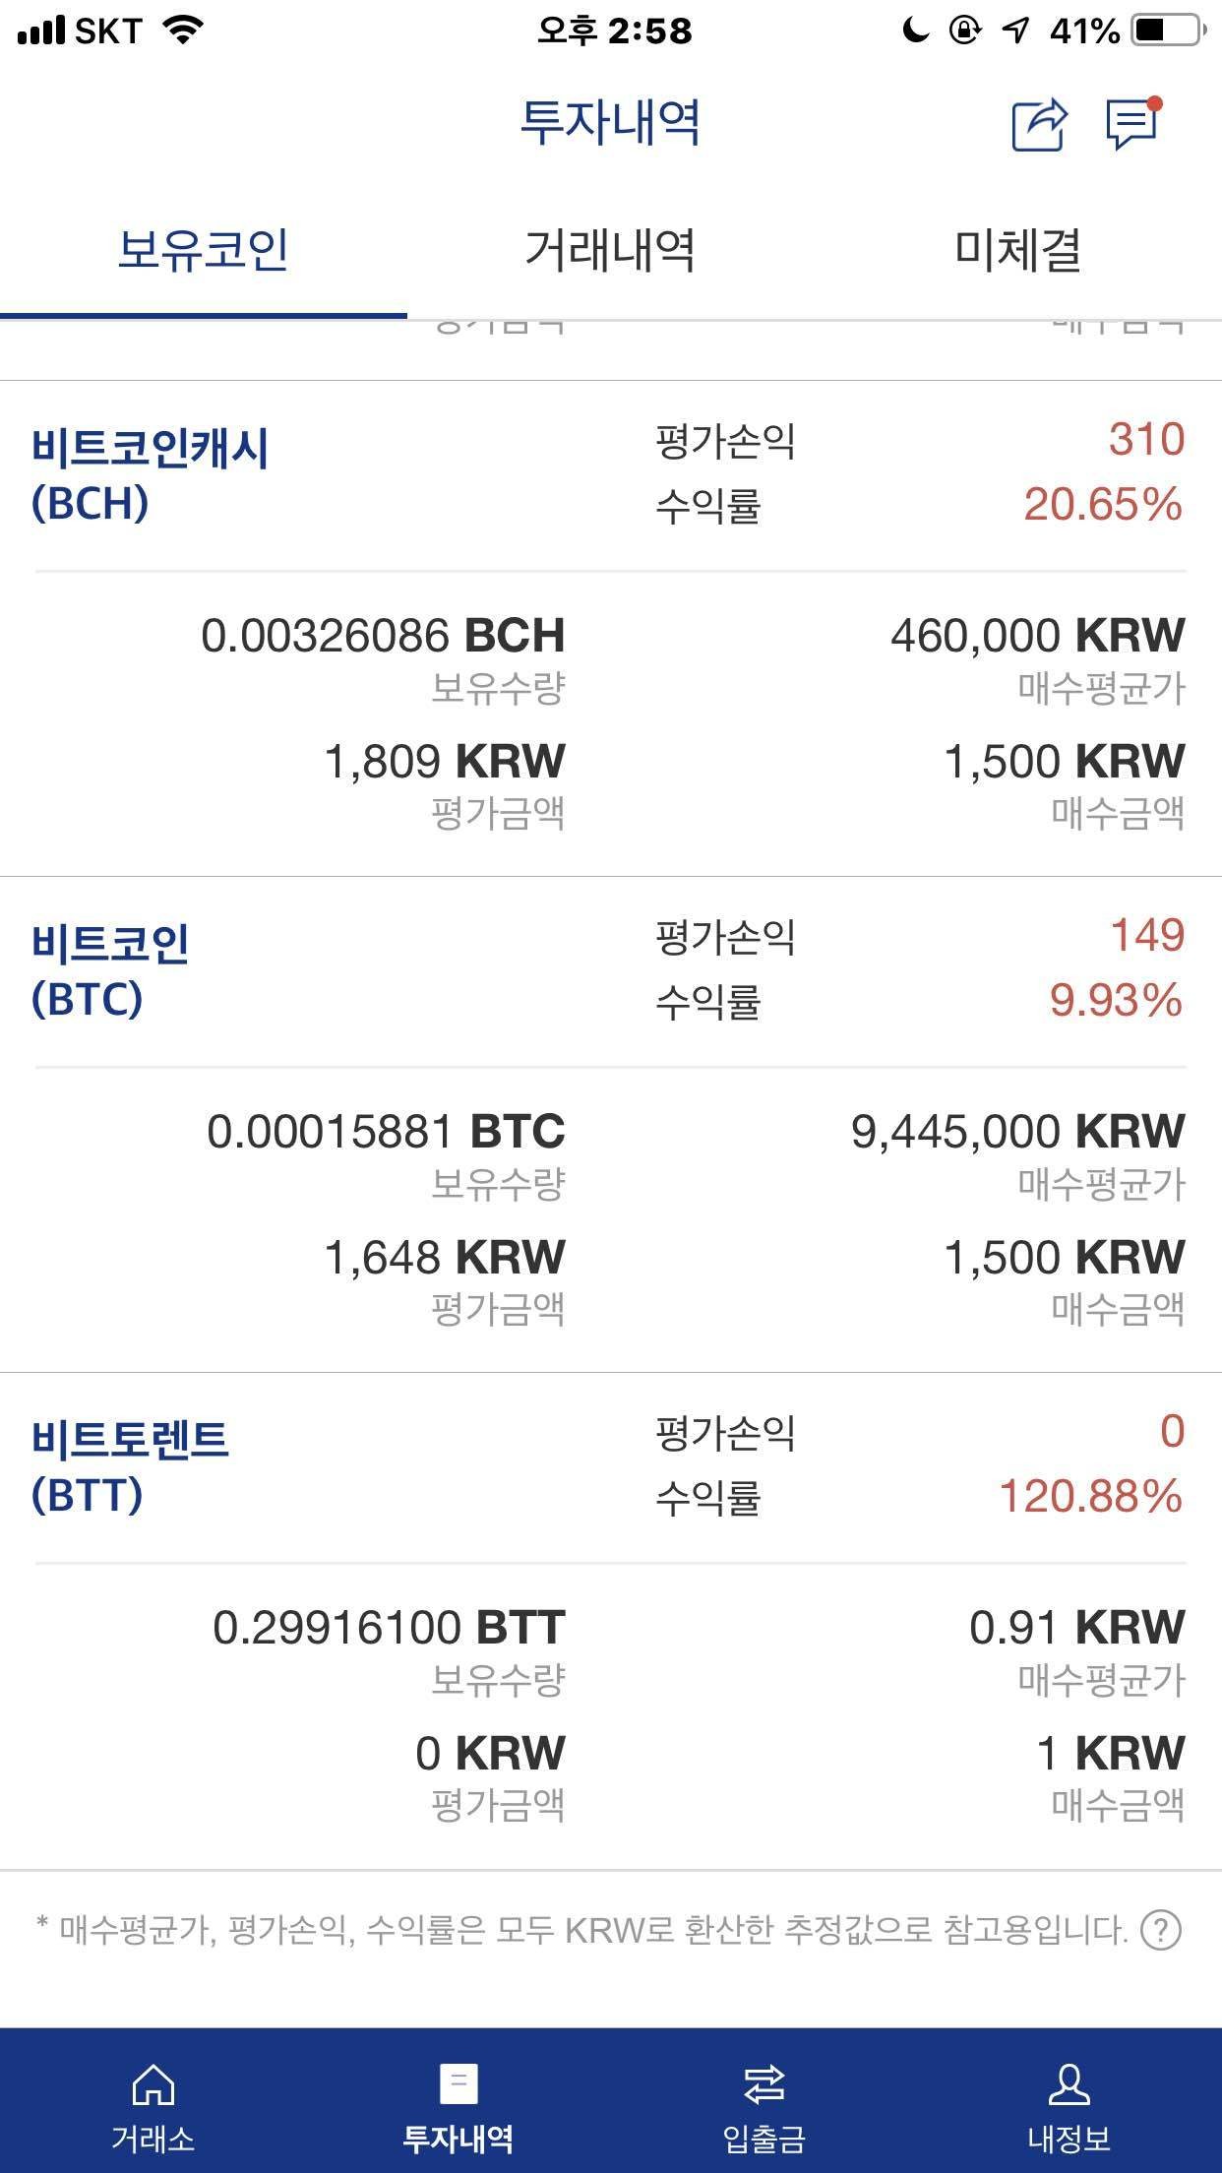Tap the battery indicator in status bar

1167,31
